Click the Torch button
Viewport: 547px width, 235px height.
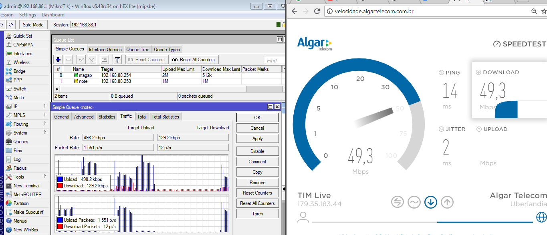tap(257, 214)
